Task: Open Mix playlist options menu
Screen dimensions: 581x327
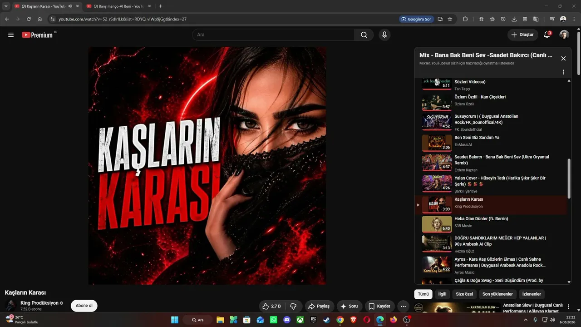Action: [563, 72]
